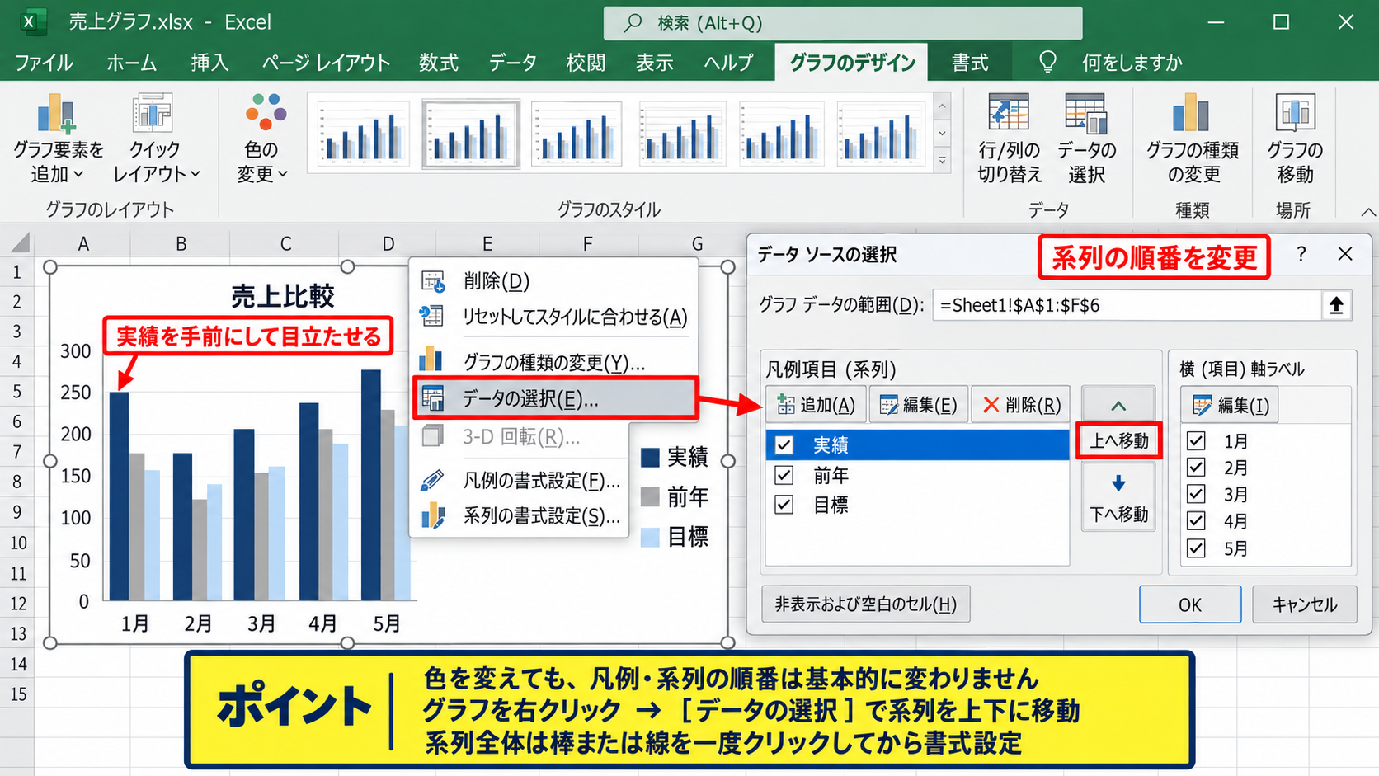
Task: Click the lightbulb 何をしますか icon
Action: point(1047,62)
